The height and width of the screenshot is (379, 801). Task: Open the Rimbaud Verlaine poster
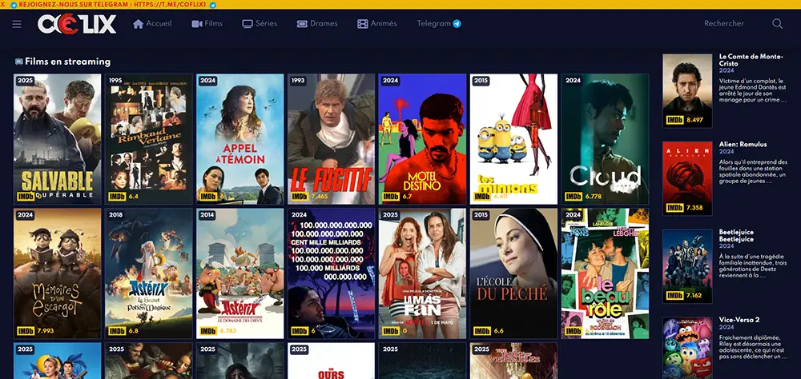click(x=149, y=139)
